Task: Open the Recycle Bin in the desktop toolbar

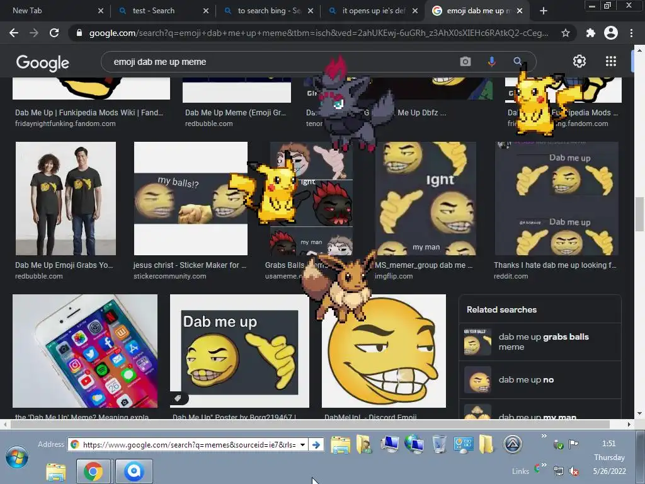Action: 439,444
